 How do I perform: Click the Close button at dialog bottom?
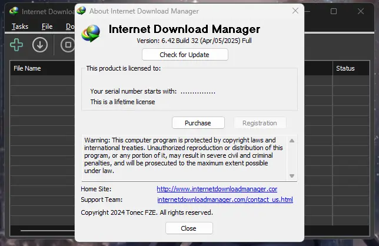[189, 228]
